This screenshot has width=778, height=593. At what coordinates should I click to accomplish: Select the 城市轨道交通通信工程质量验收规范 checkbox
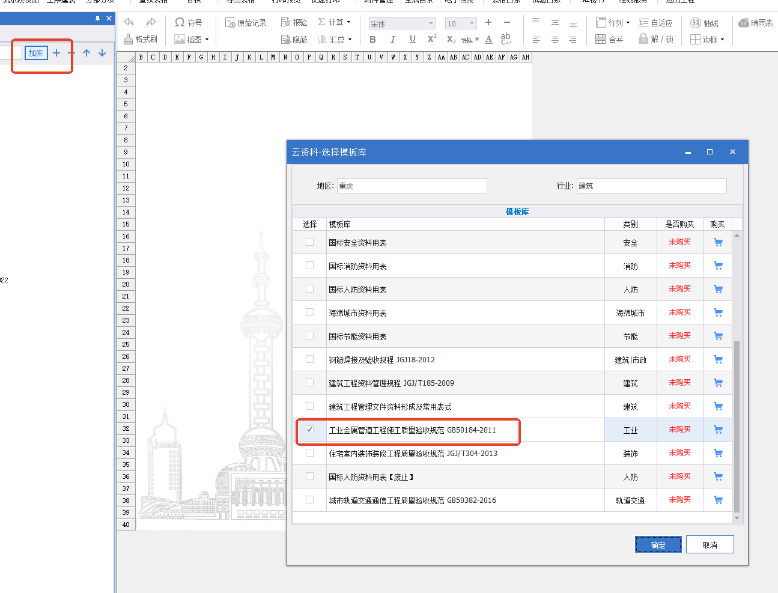309,500
